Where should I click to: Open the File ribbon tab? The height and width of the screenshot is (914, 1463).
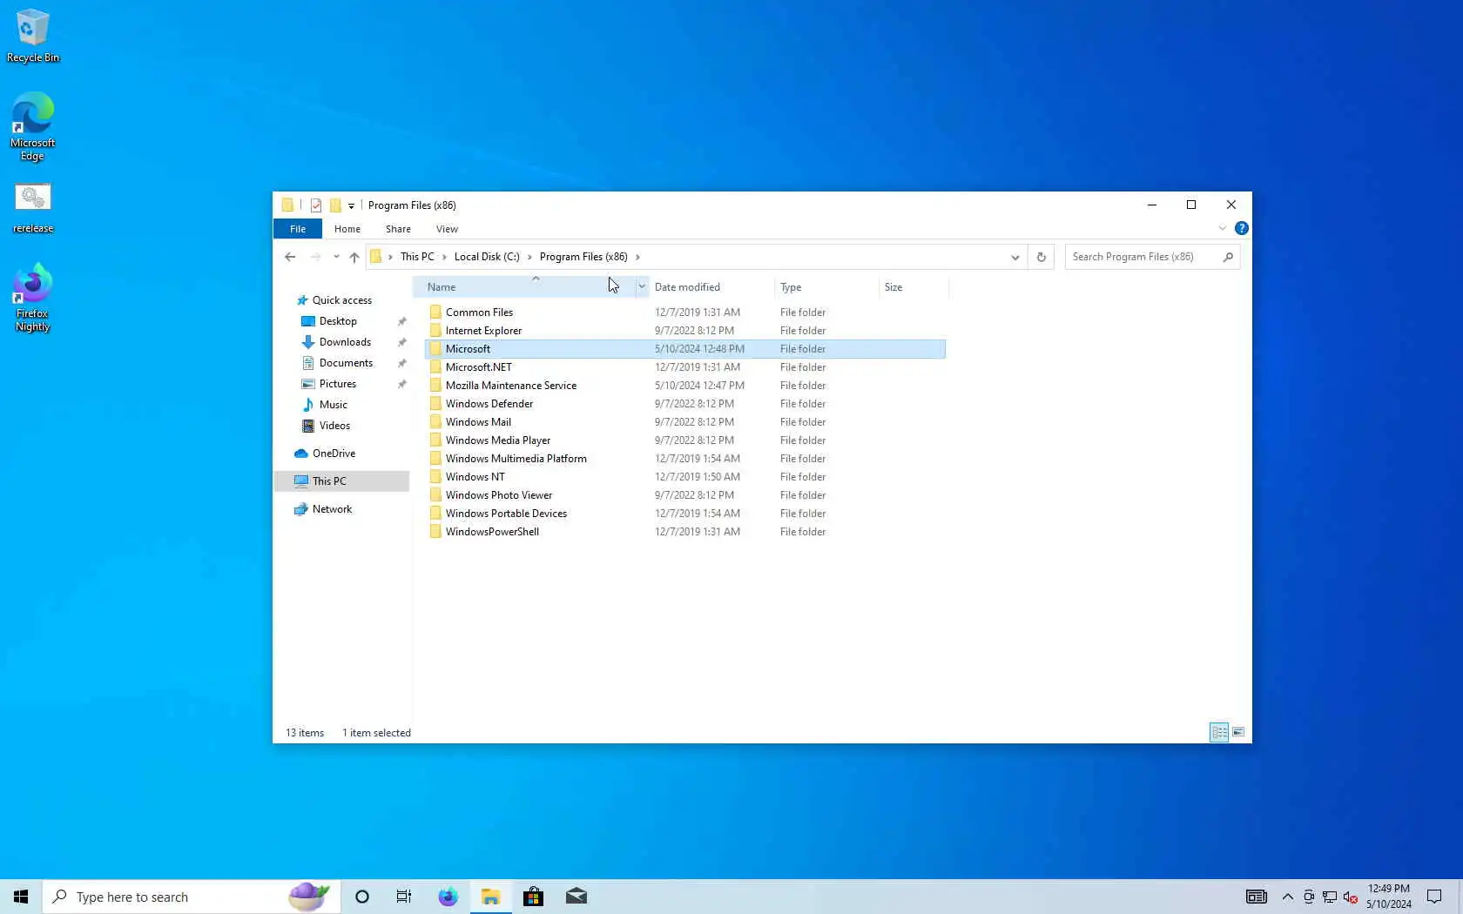coord(298,229)
